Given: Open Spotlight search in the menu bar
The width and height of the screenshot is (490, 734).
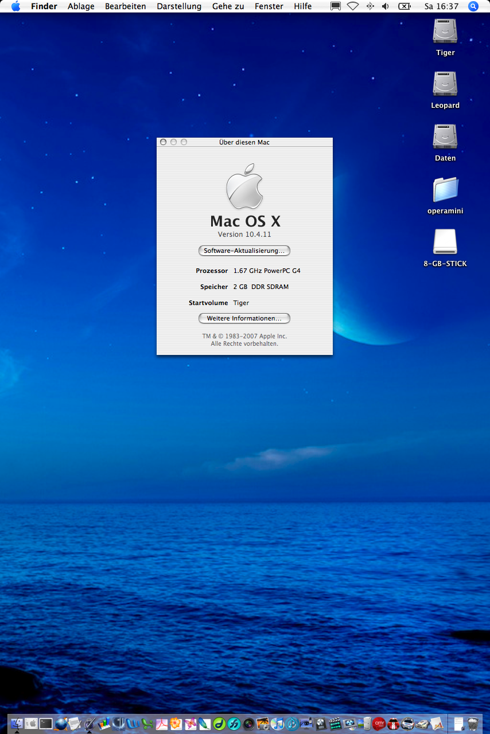Looking at the screenshot, I should point(473,6).
